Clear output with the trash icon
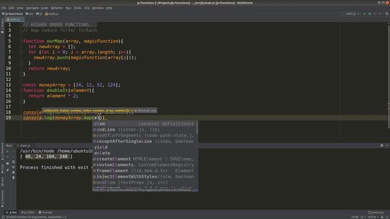 [13, 178]
